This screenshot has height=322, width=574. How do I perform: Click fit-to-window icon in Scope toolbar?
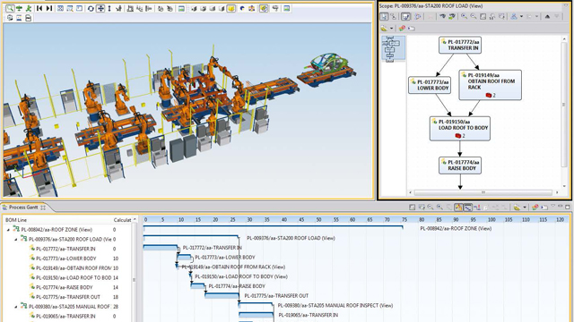coord(483,16)
